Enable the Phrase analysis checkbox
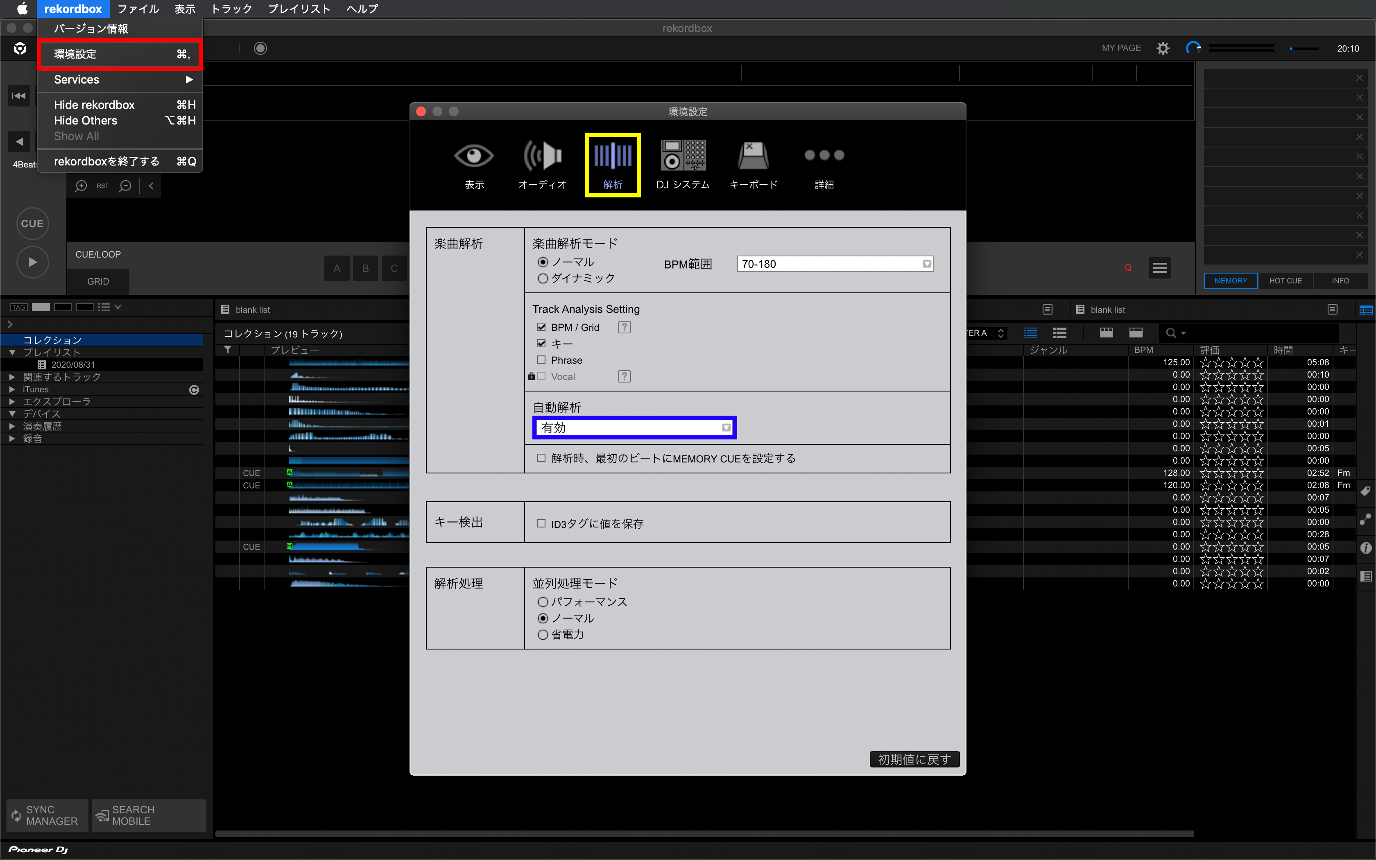The image size is (1376, 860). [541, 360]
